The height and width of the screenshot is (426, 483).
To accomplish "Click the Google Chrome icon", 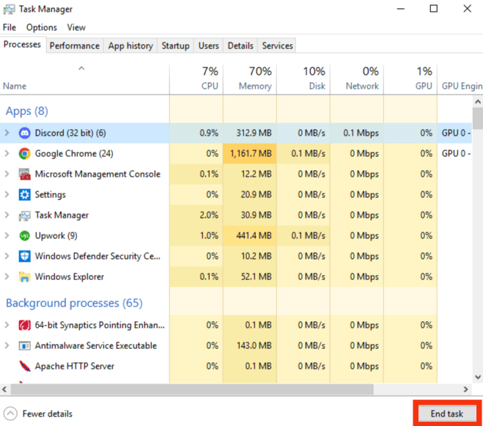I will point(25,153).
